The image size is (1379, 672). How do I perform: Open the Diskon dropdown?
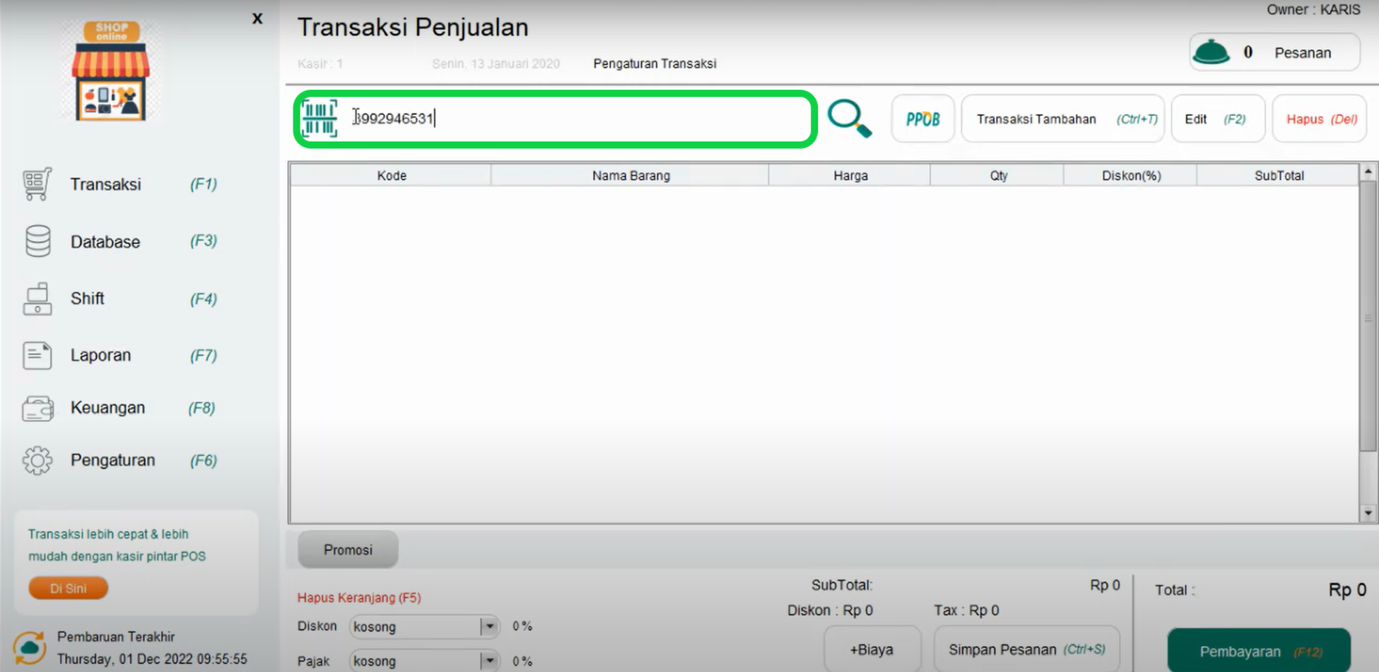490,626
